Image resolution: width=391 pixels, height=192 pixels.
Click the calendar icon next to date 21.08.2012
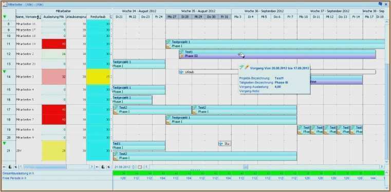(140, 167)
